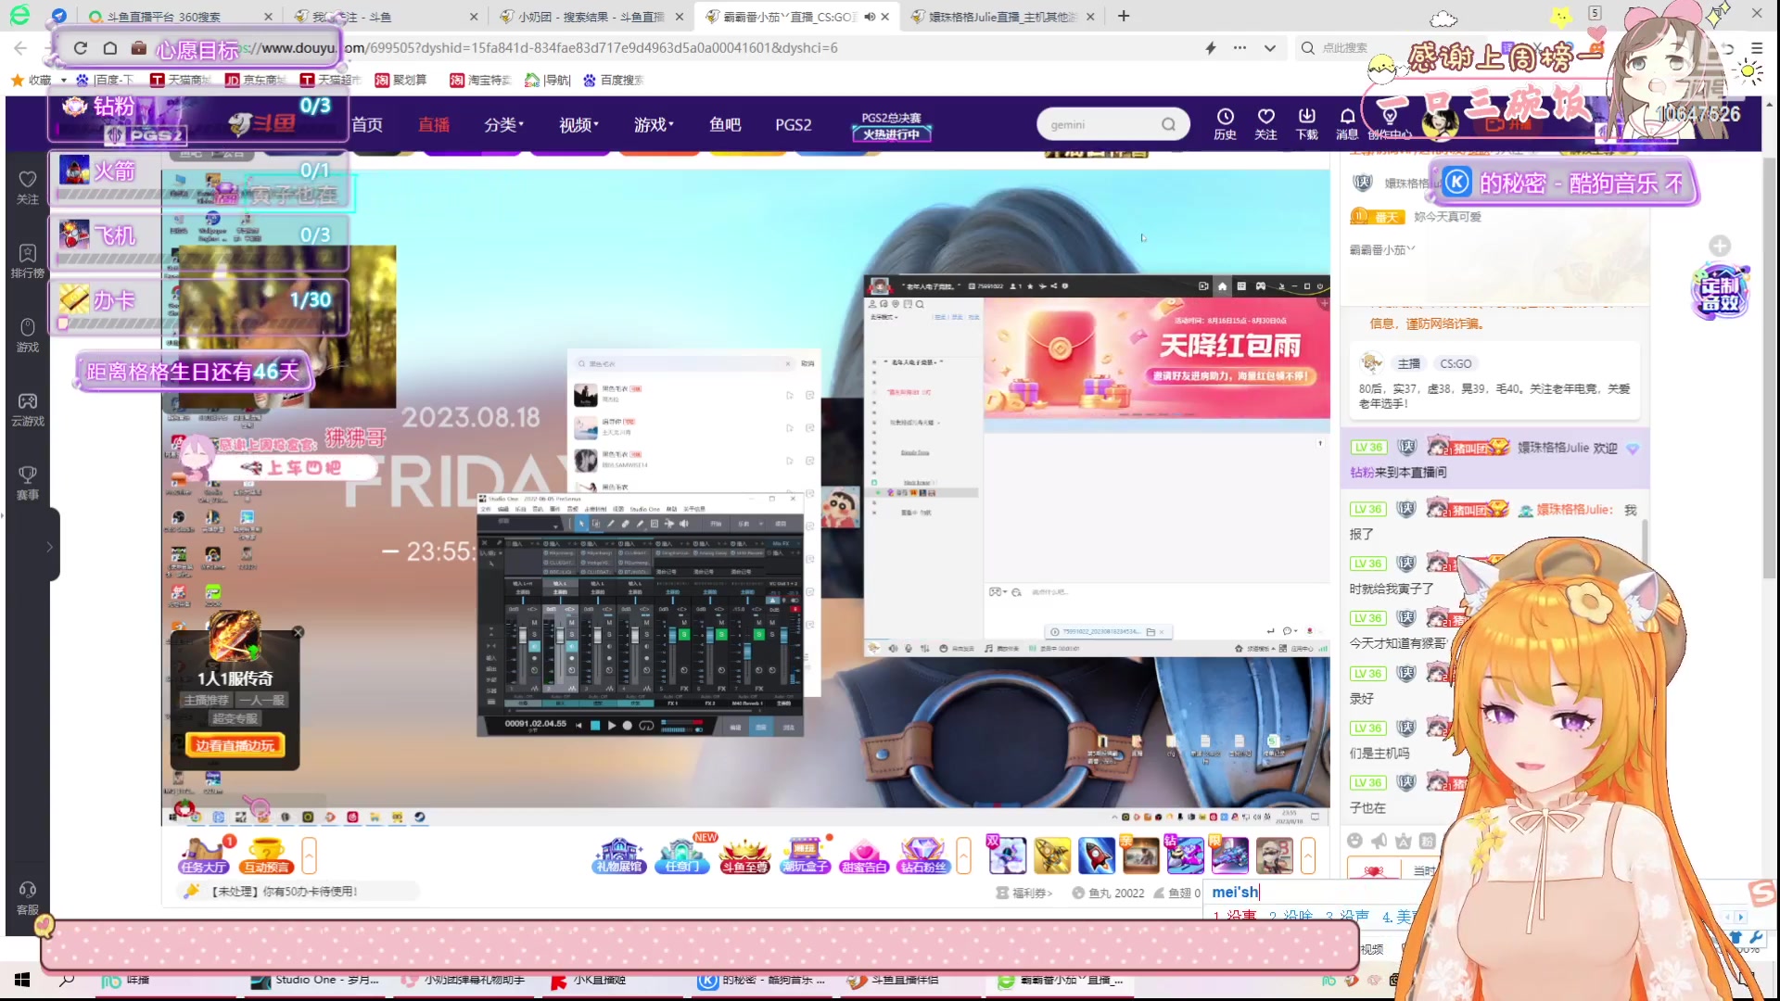Open the address bar dropdown chevron
1780x1001 pixels.
point(1269,48)
